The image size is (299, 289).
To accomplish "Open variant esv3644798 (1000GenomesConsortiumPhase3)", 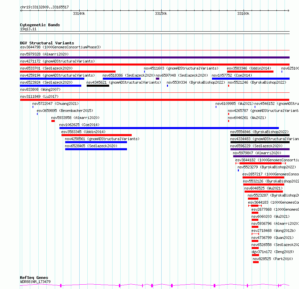I will [60, 47].
